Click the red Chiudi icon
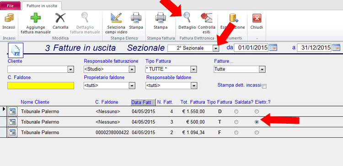 (x=257, y=18)
